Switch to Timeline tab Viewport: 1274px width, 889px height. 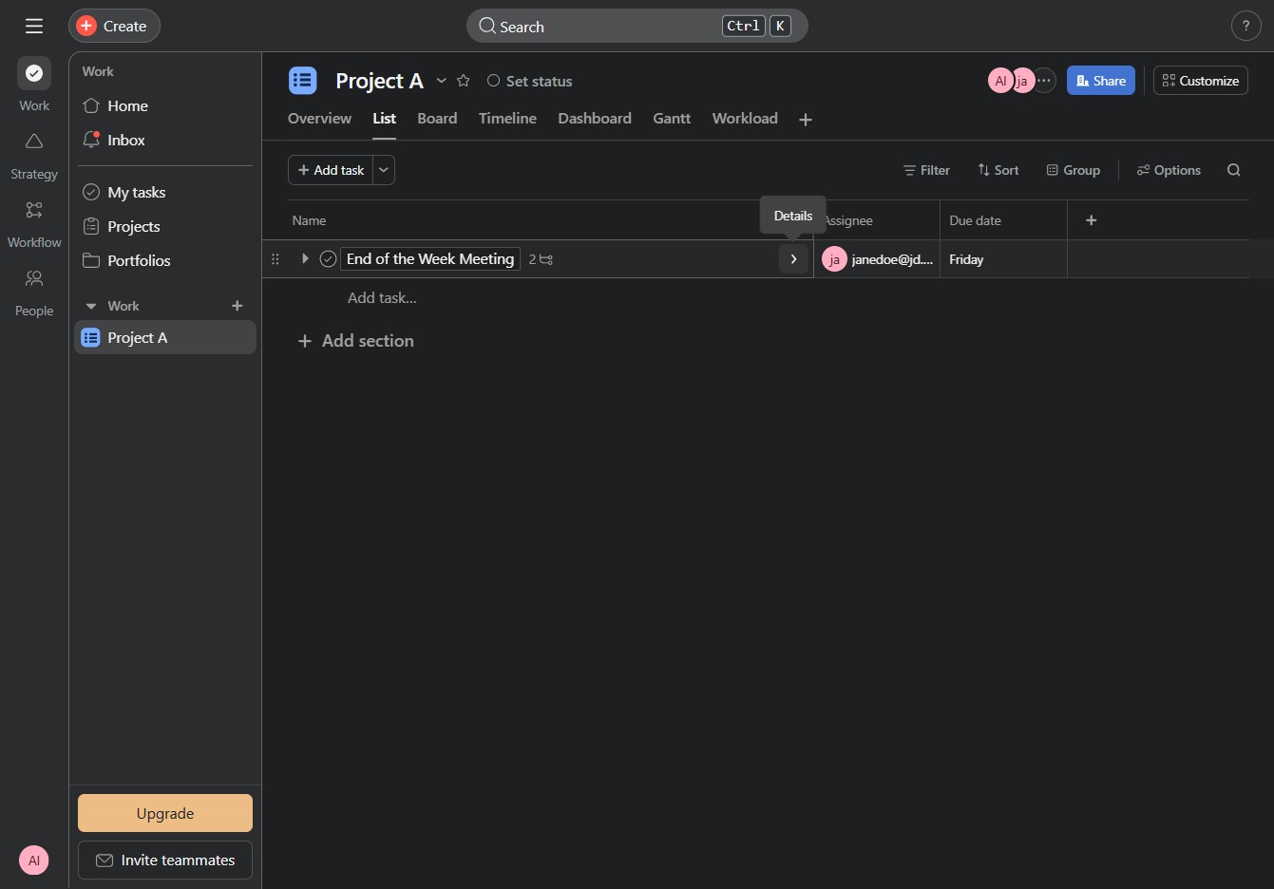tap(507, 119)
